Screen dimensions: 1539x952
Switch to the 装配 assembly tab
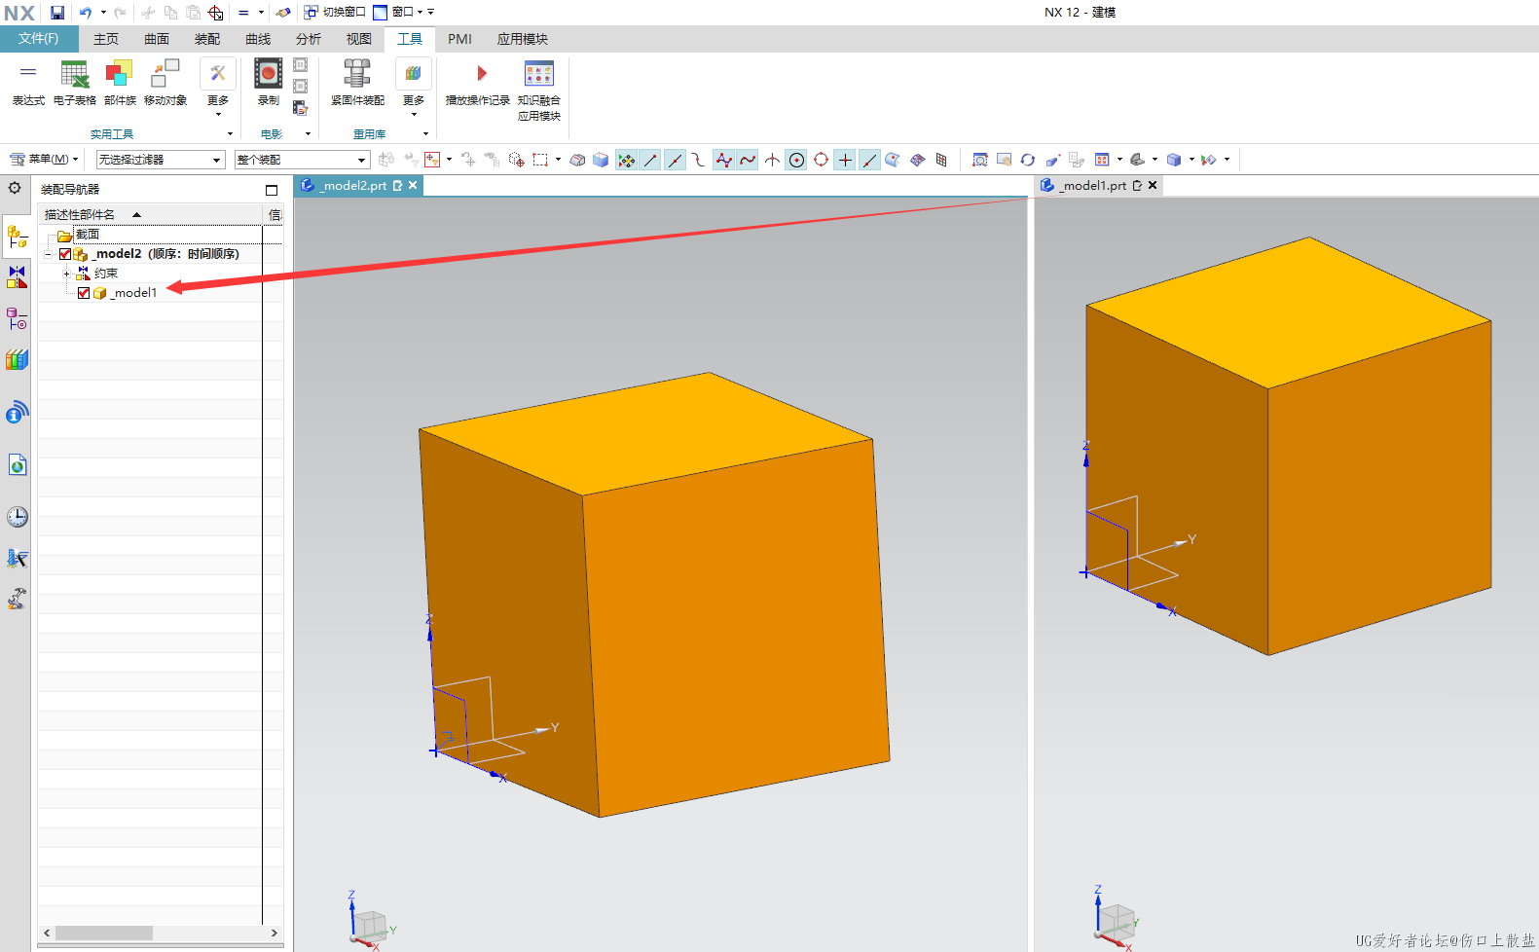coord(207,39)
